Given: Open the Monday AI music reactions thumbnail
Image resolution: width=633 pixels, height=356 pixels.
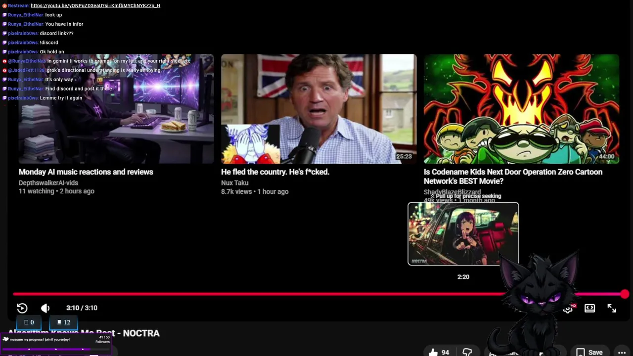Looking at the screenshot, I should tap(116, 109).
